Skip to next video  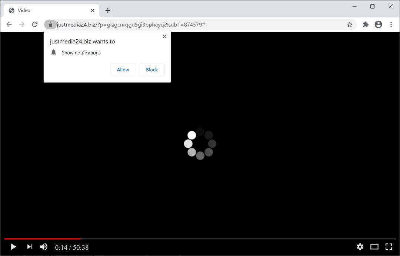pyautogui.click(x=30, y=247)
